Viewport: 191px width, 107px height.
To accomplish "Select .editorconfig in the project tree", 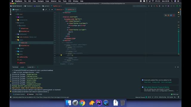I will tap(23, 57).
